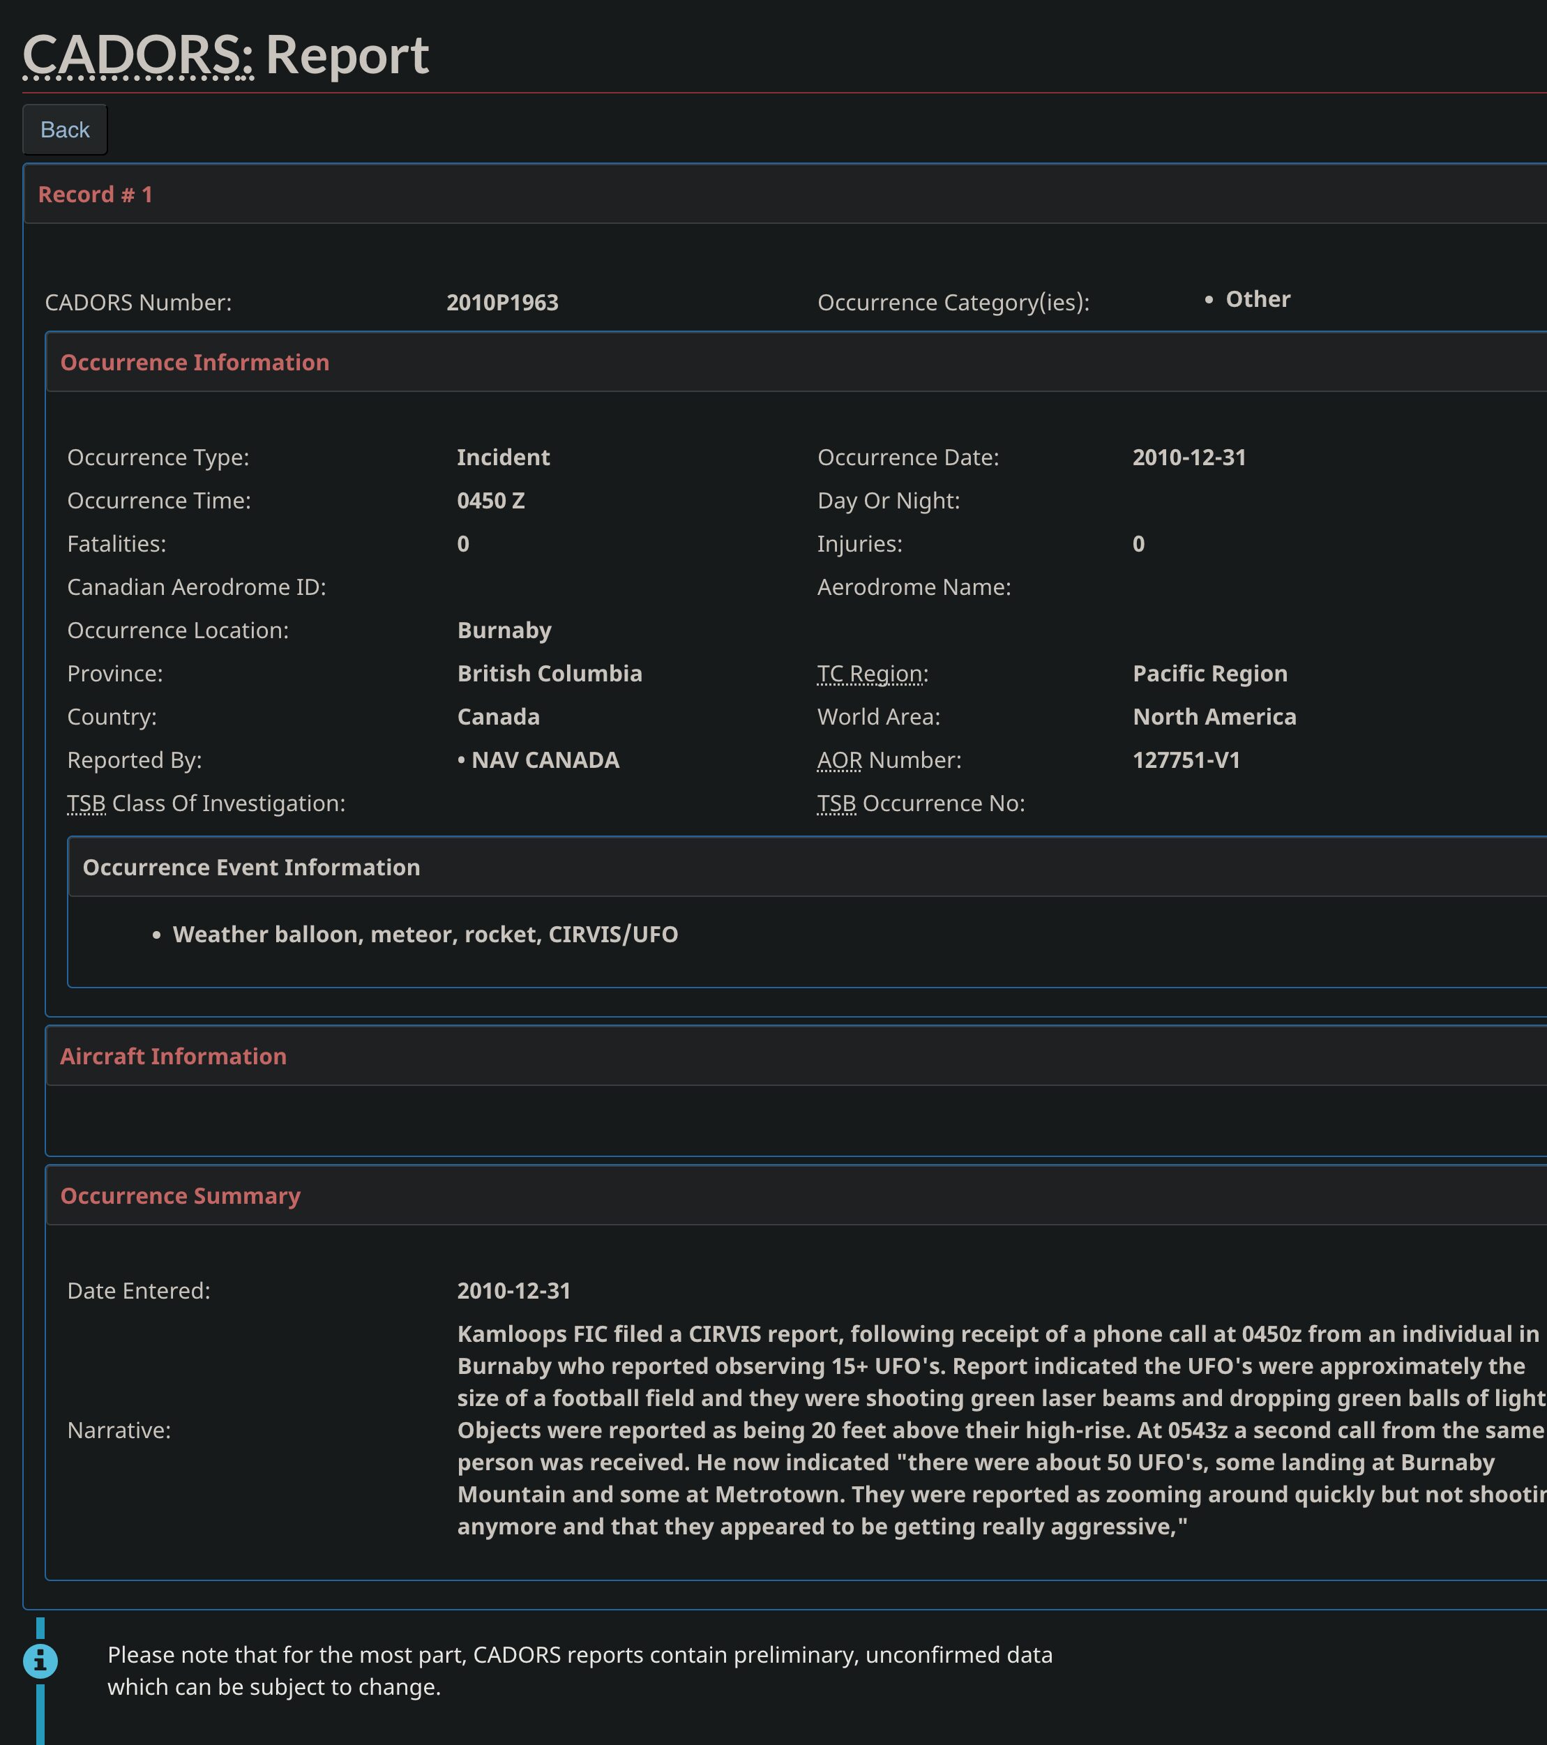This screenshot has width=1547, height=1745.
Task: Click the Aircraft Information section header
Action: [173, 1056]
